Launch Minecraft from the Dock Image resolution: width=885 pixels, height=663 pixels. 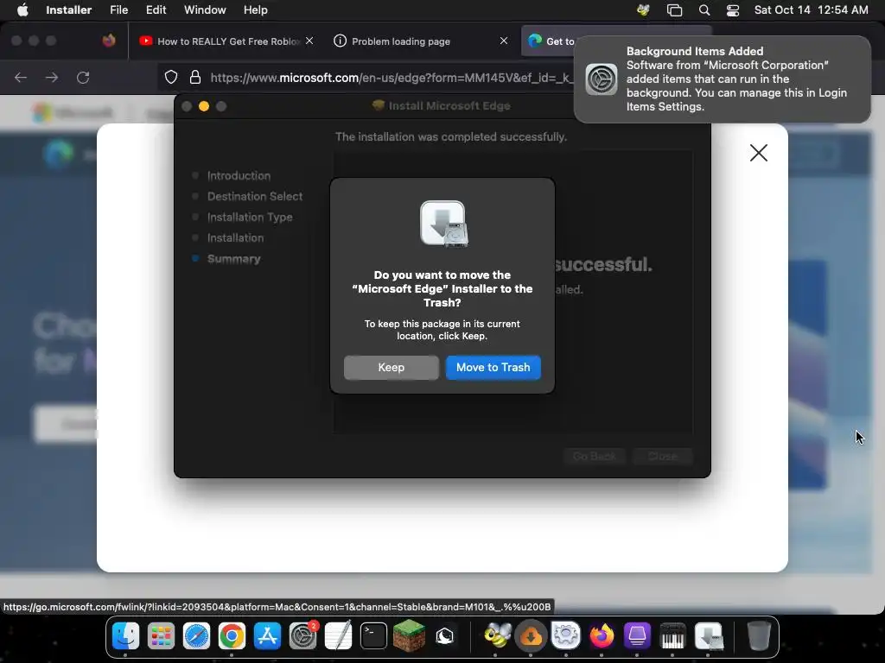point(409,636)
